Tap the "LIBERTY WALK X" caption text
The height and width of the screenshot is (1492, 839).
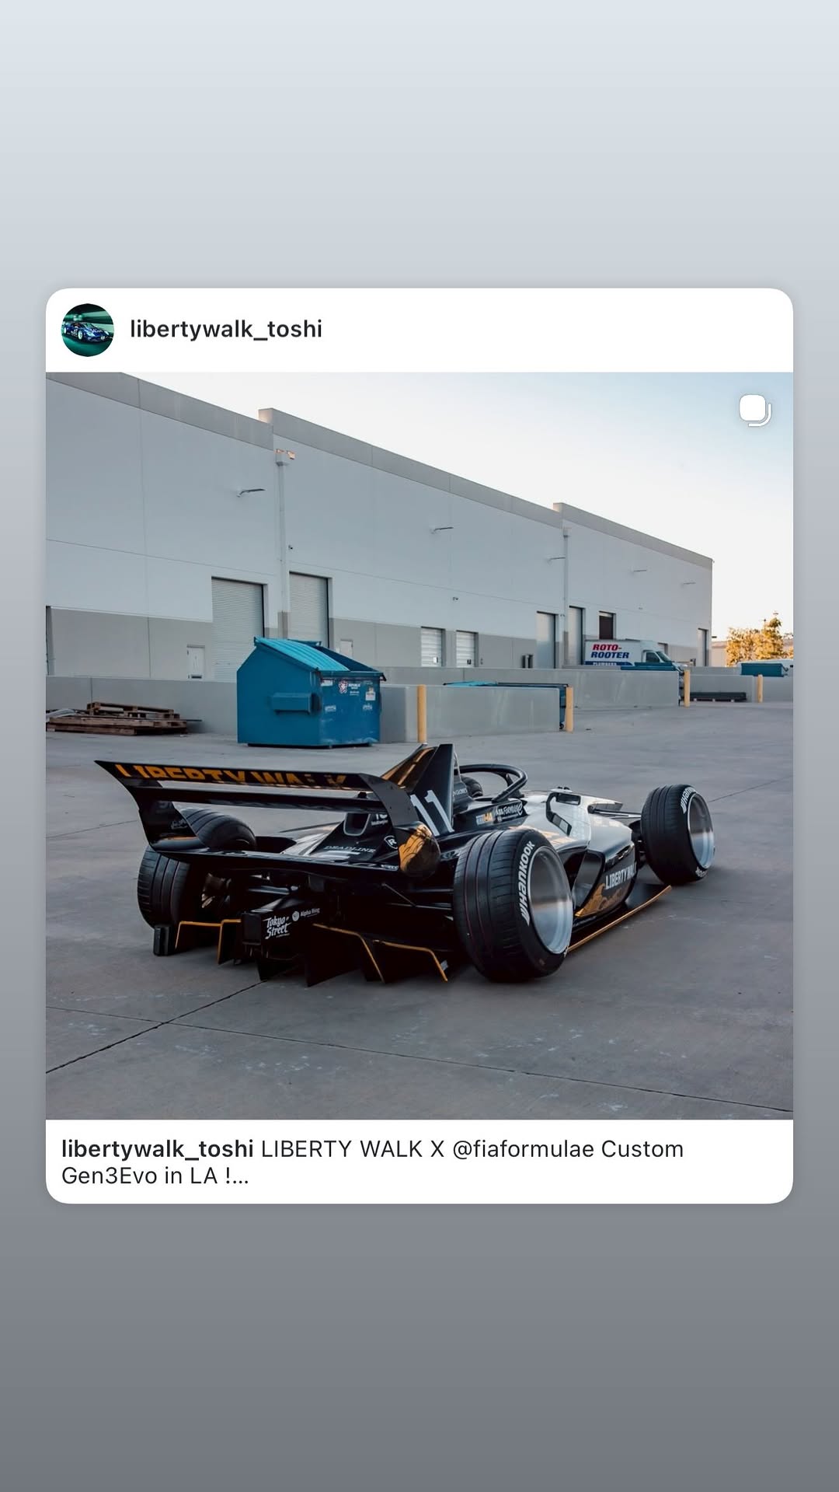[353, 1149]
